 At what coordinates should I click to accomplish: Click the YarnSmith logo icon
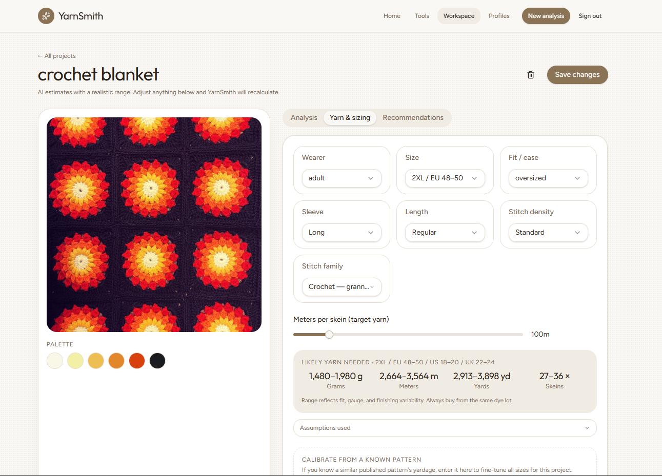[x=46, y=16]
